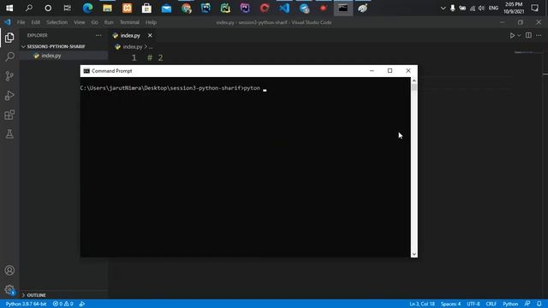Open the Help menu
Image resolution: width=548 pixels, height=308 pixels.
151,22
